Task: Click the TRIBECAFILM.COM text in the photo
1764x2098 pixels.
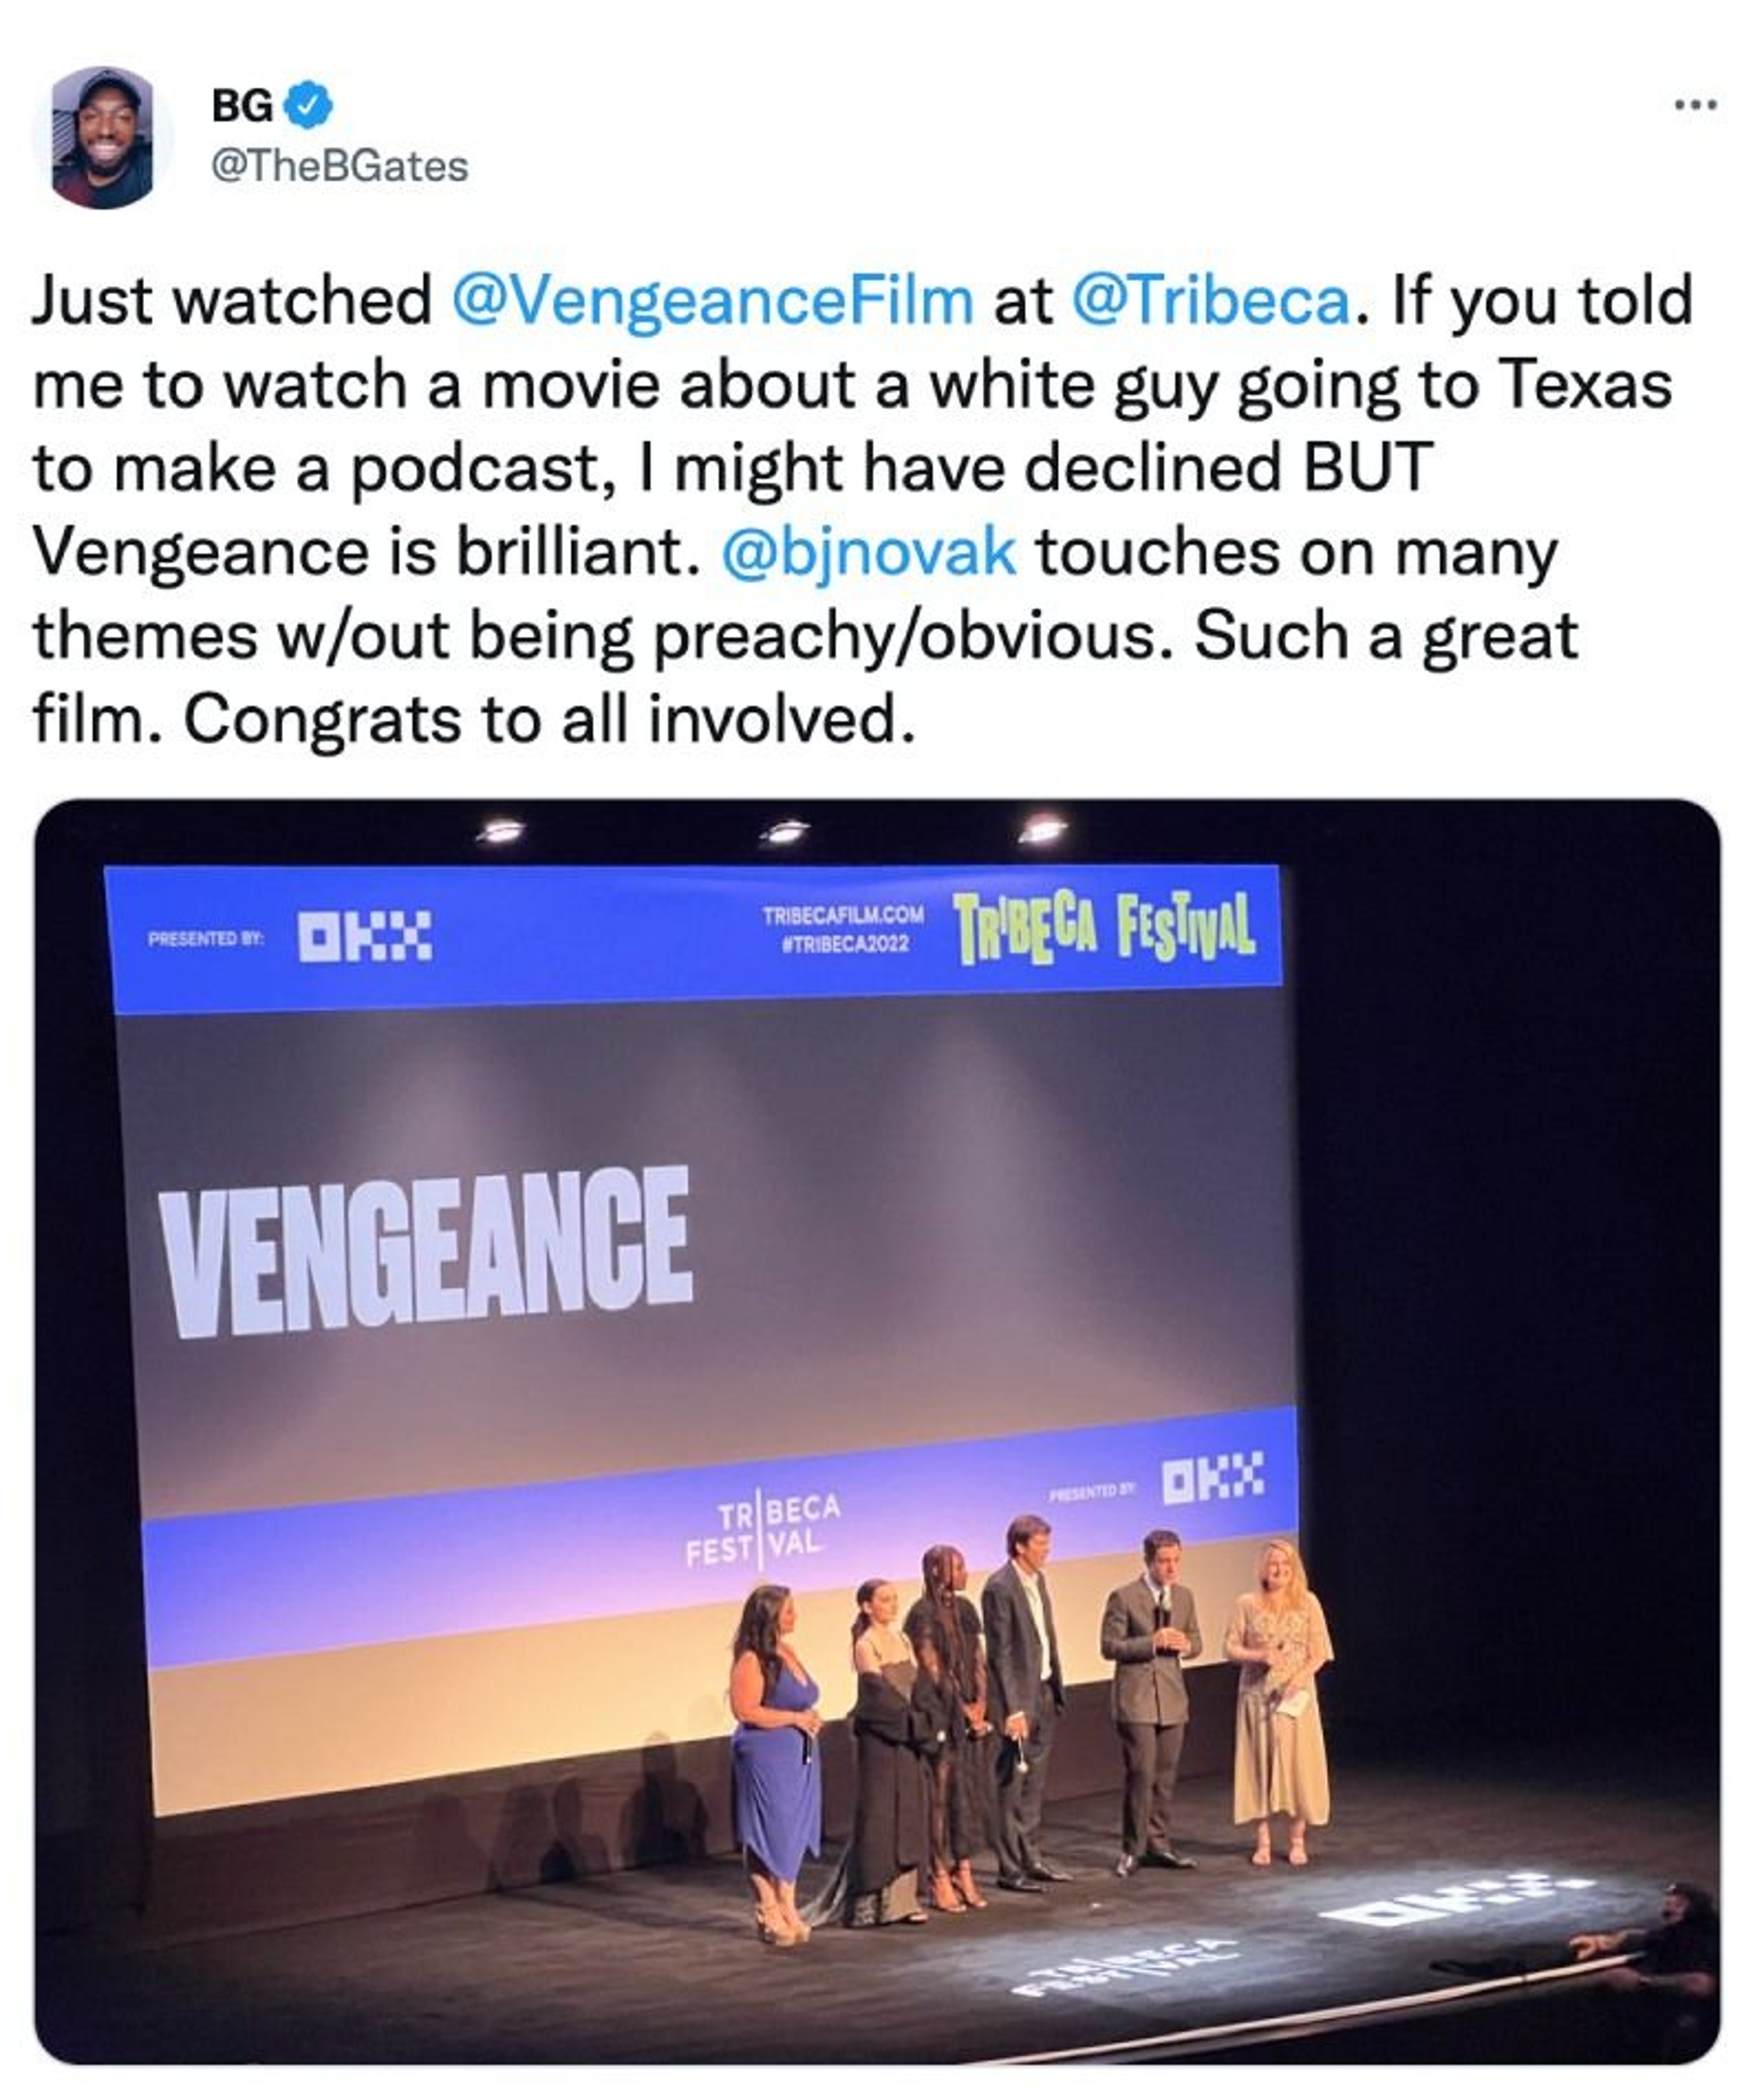Action: tap(843, 915)
